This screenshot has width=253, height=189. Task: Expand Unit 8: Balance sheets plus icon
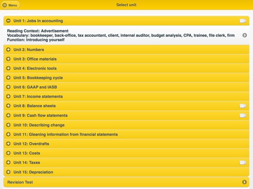pyautogui.click(x=8, y=106)
